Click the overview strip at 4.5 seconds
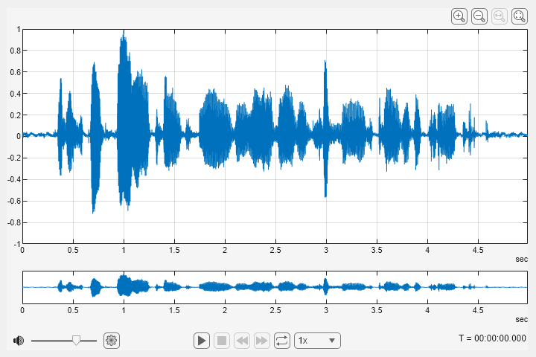This screenshot has height=357, width=536. pyautogui.click(x=478, y=286)
